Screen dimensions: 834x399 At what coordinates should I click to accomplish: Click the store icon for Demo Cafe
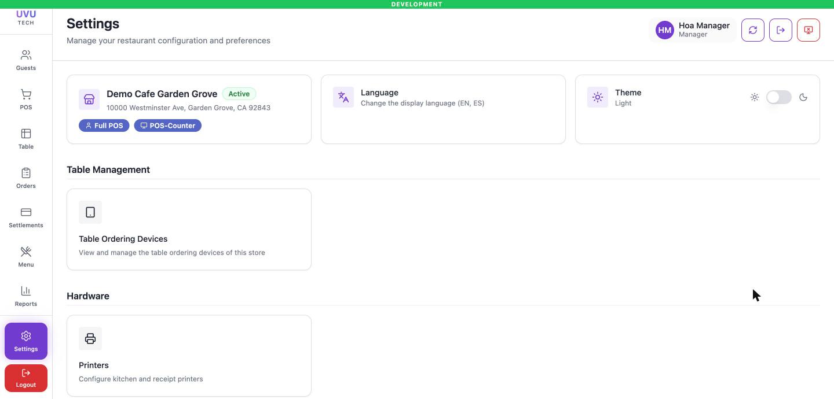click(x=89, y=99)
